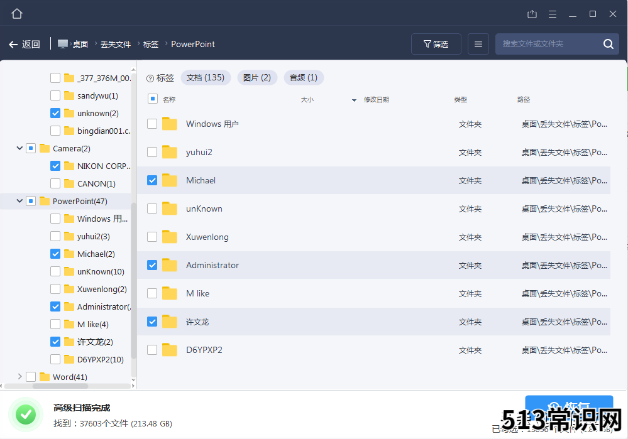Click the 恢复 recover button

pos(569,408)
